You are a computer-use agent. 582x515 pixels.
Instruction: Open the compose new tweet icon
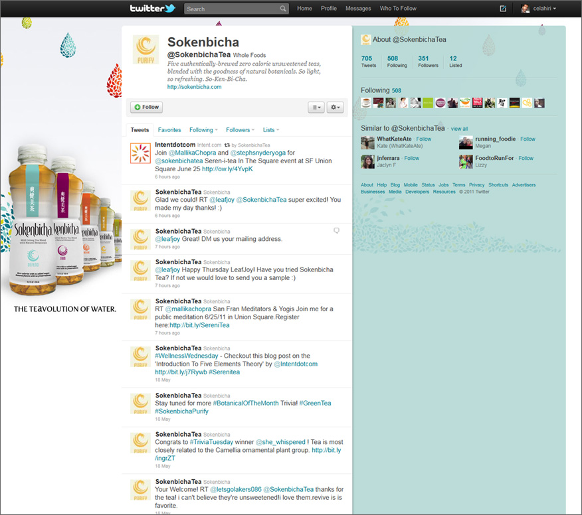point(503,8)
